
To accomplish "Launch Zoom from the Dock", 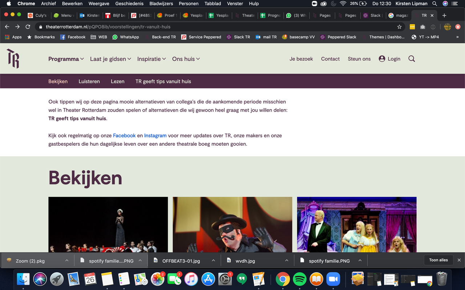I will (x=333, y=279).
